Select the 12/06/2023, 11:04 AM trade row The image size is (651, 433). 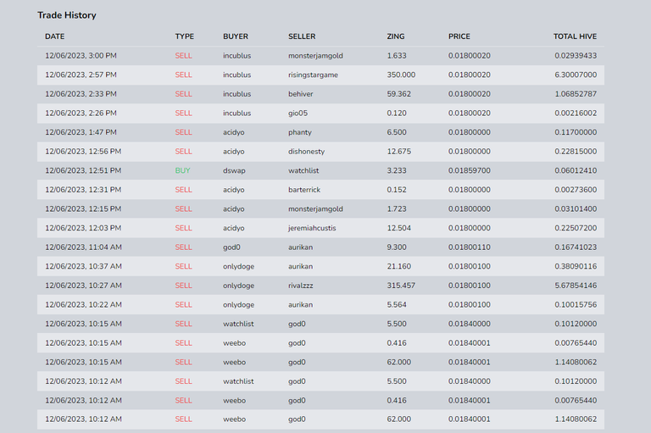pyautogui.click(x=320, y=247)
